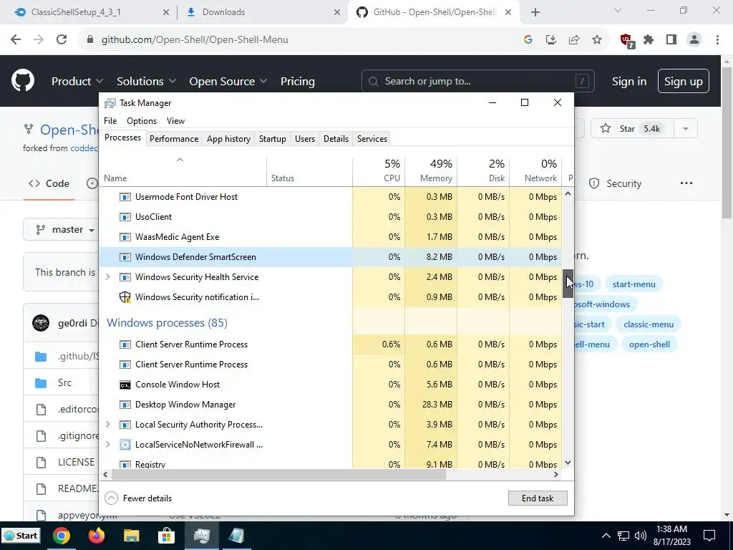733x550 pixels.
Task: Open Microsoft Store from the taskbar
Action: pyautogui.click(x=166, y=536)
